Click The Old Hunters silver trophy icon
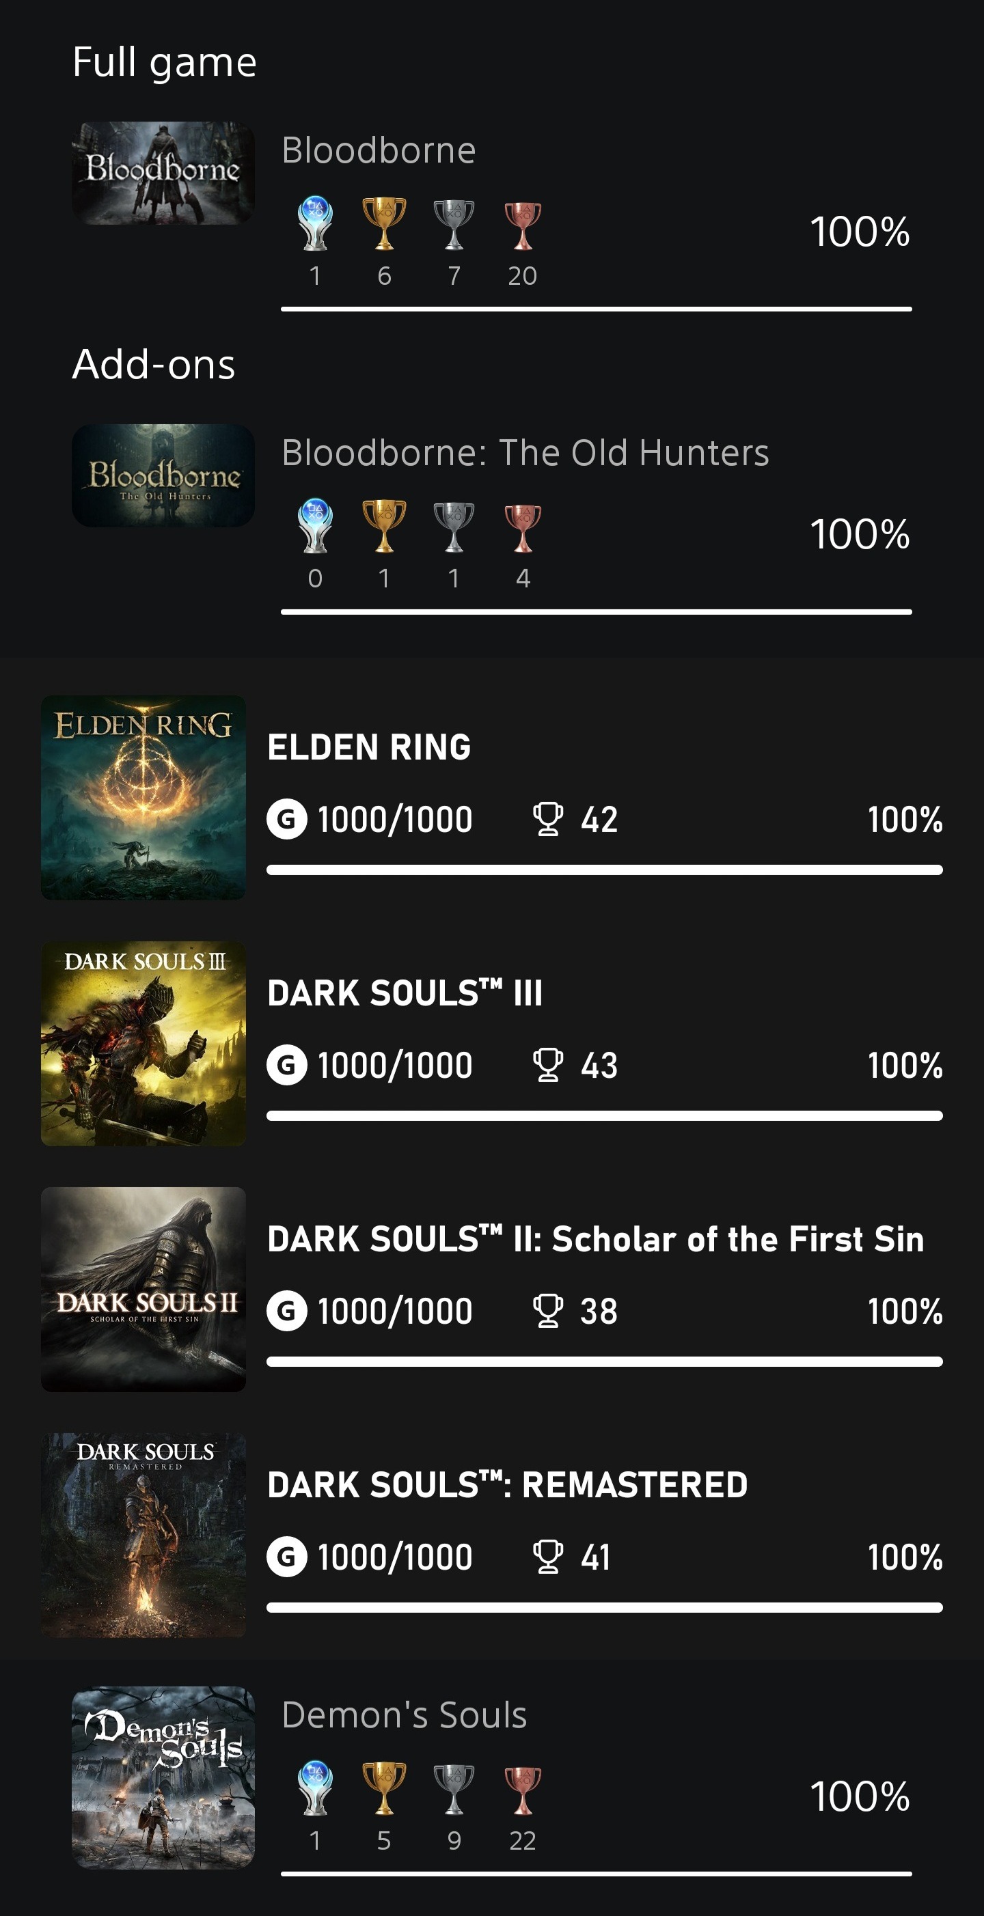Screen dimensions: 984x1916 coord(453,527)
